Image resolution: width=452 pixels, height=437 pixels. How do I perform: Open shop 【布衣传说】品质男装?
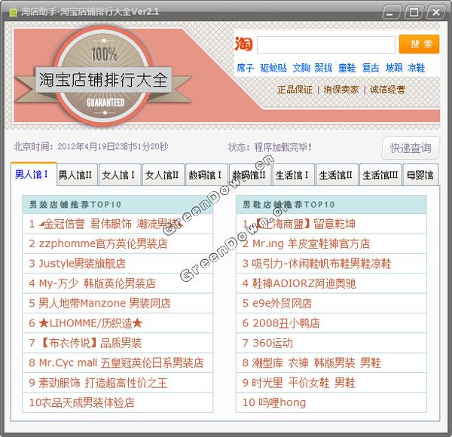pyautogui.click(x=118, y=343)
